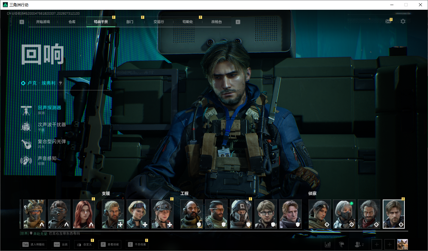
Task: Click the large 回响 operator title
Action: (43, 55)
